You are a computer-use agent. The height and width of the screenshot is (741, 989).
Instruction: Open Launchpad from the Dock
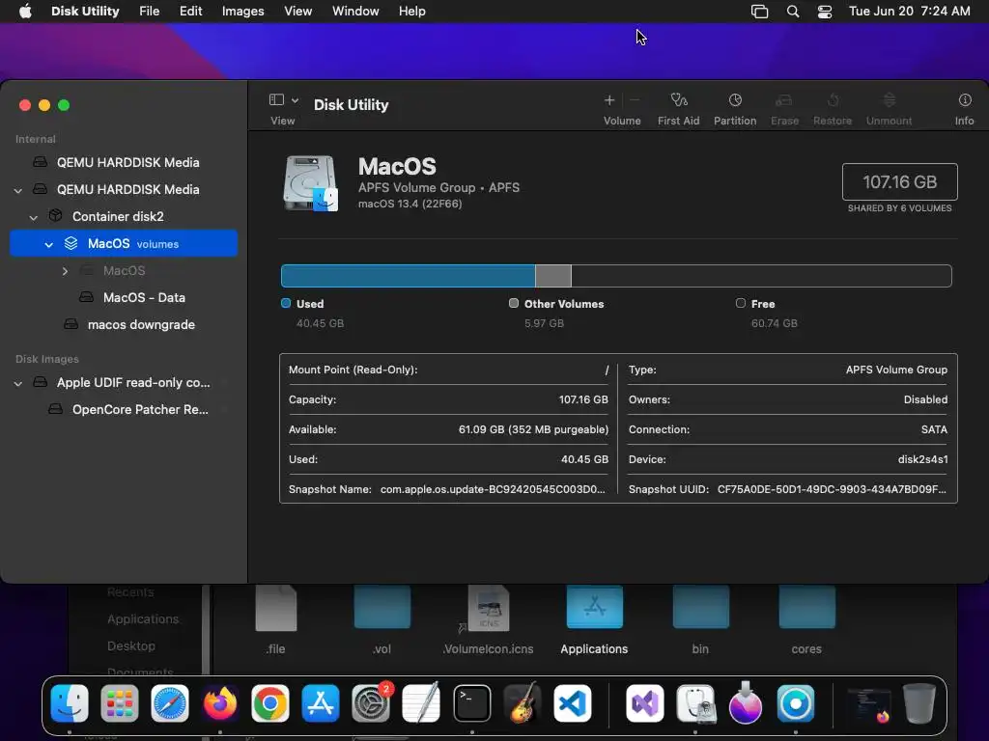click(x=119, y=703)
